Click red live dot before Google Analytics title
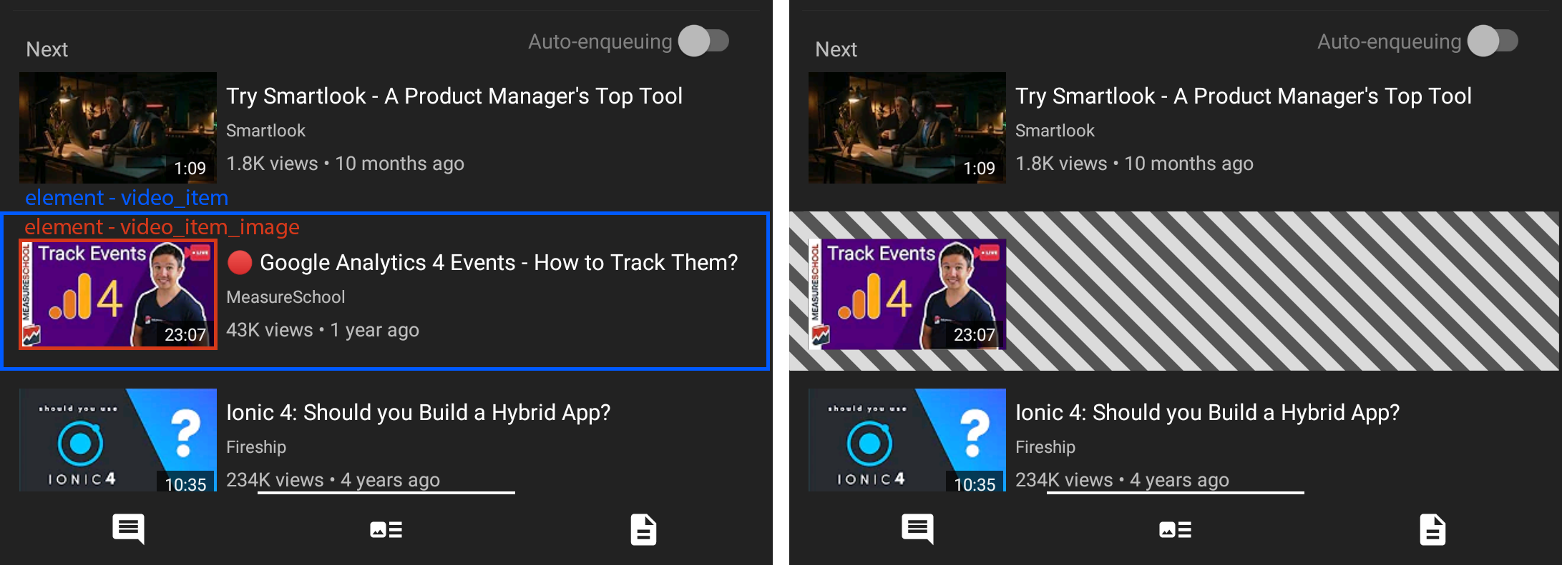This screenshot has height=565, width=1562. point(240,262)
